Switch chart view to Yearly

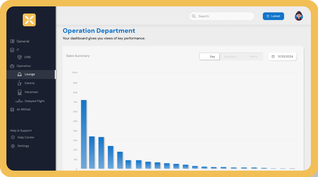pyautogui.click(x=253, y=57)
